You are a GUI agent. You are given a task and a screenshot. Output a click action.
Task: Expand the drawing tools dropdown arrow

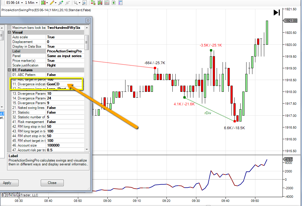[56, 3]
